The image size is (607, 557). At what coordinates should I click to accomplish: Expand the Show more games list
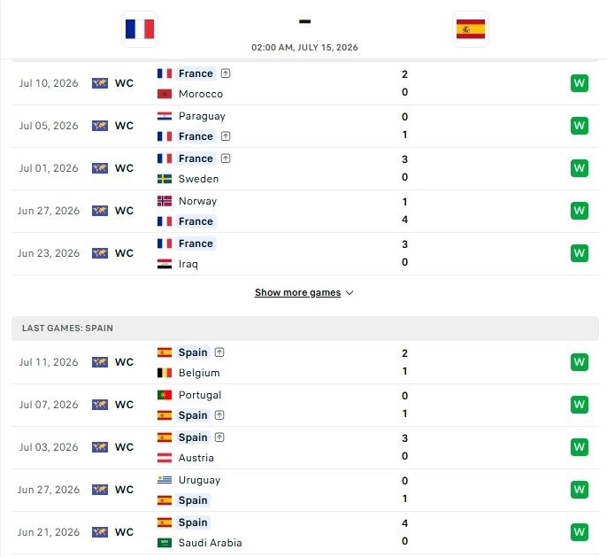coord(297,292)
